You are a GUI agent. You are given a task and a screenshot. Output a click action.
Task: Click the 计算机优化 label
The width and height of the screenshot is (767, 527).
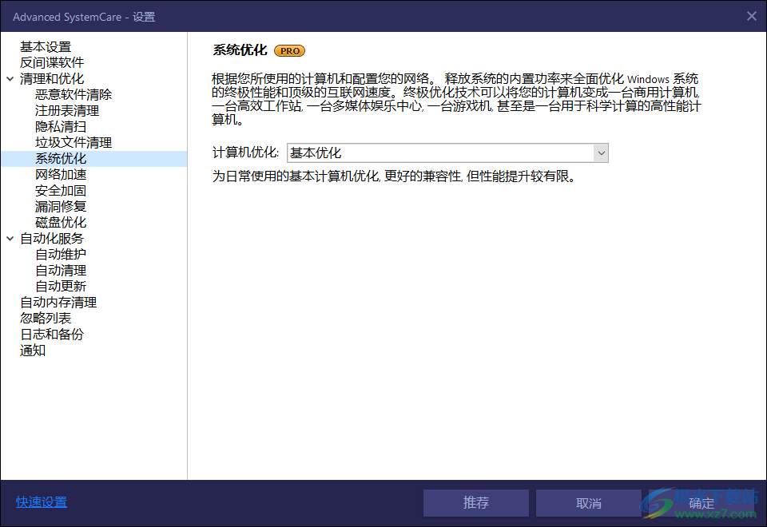pyautogui.click(x=245, y=153)
